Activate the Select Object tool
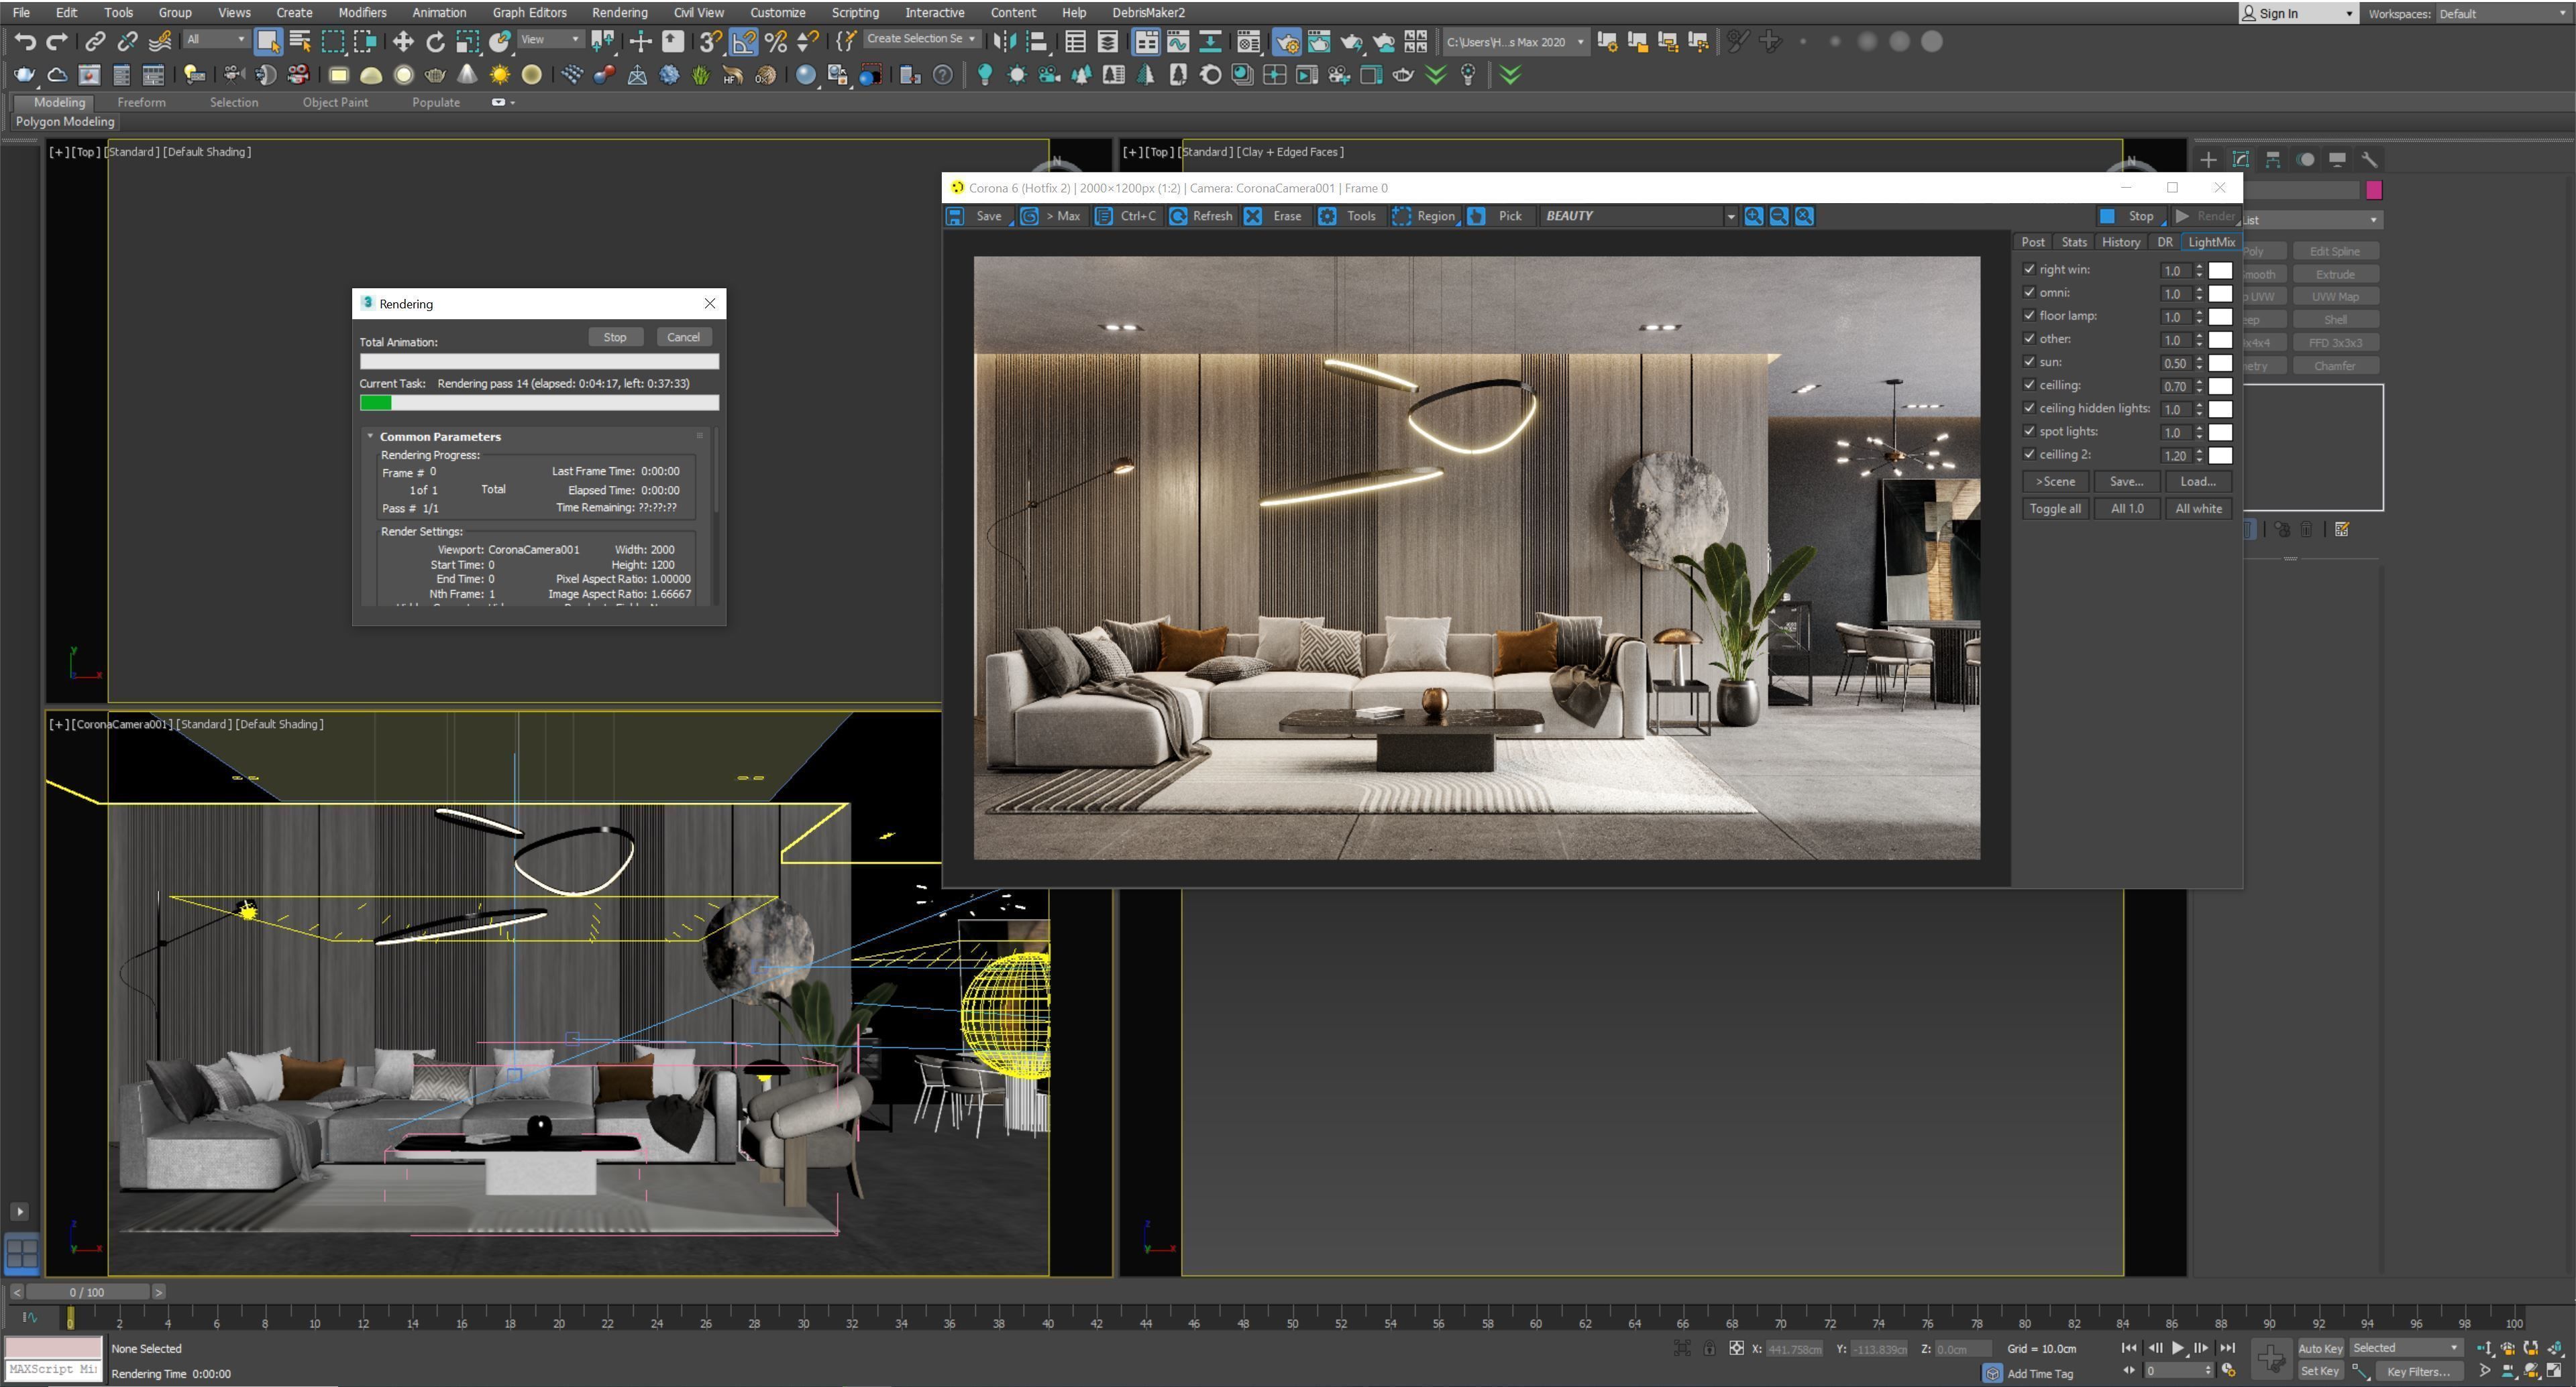Viewport: 2576px width, 1387px height. coord(267,41)
